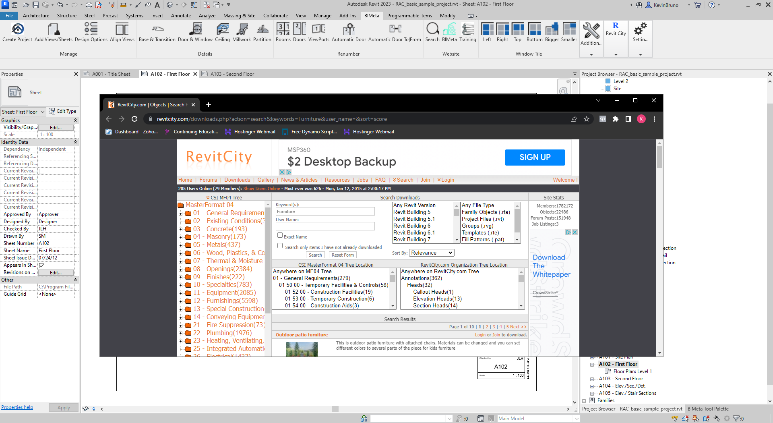Click the Search button in the downloads form
773x423 pixels.
click(315, 255)
